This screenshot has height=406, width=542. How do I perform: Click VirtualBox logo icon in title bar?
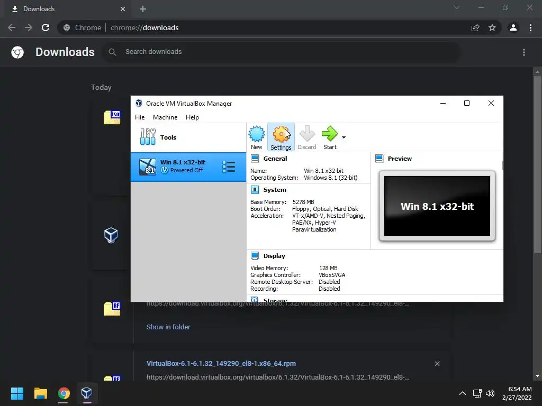(139, 103)
